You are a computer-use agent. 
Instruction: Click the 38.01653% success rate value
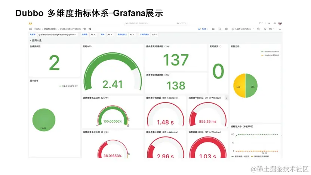(113, 156)
